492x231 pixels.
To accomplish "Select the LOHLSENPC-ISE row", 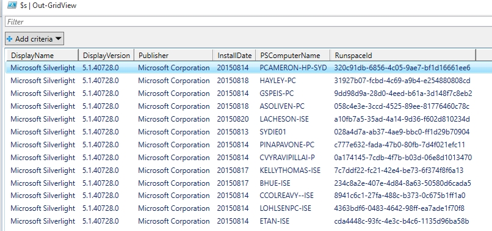I will click(x=248, y=208).
